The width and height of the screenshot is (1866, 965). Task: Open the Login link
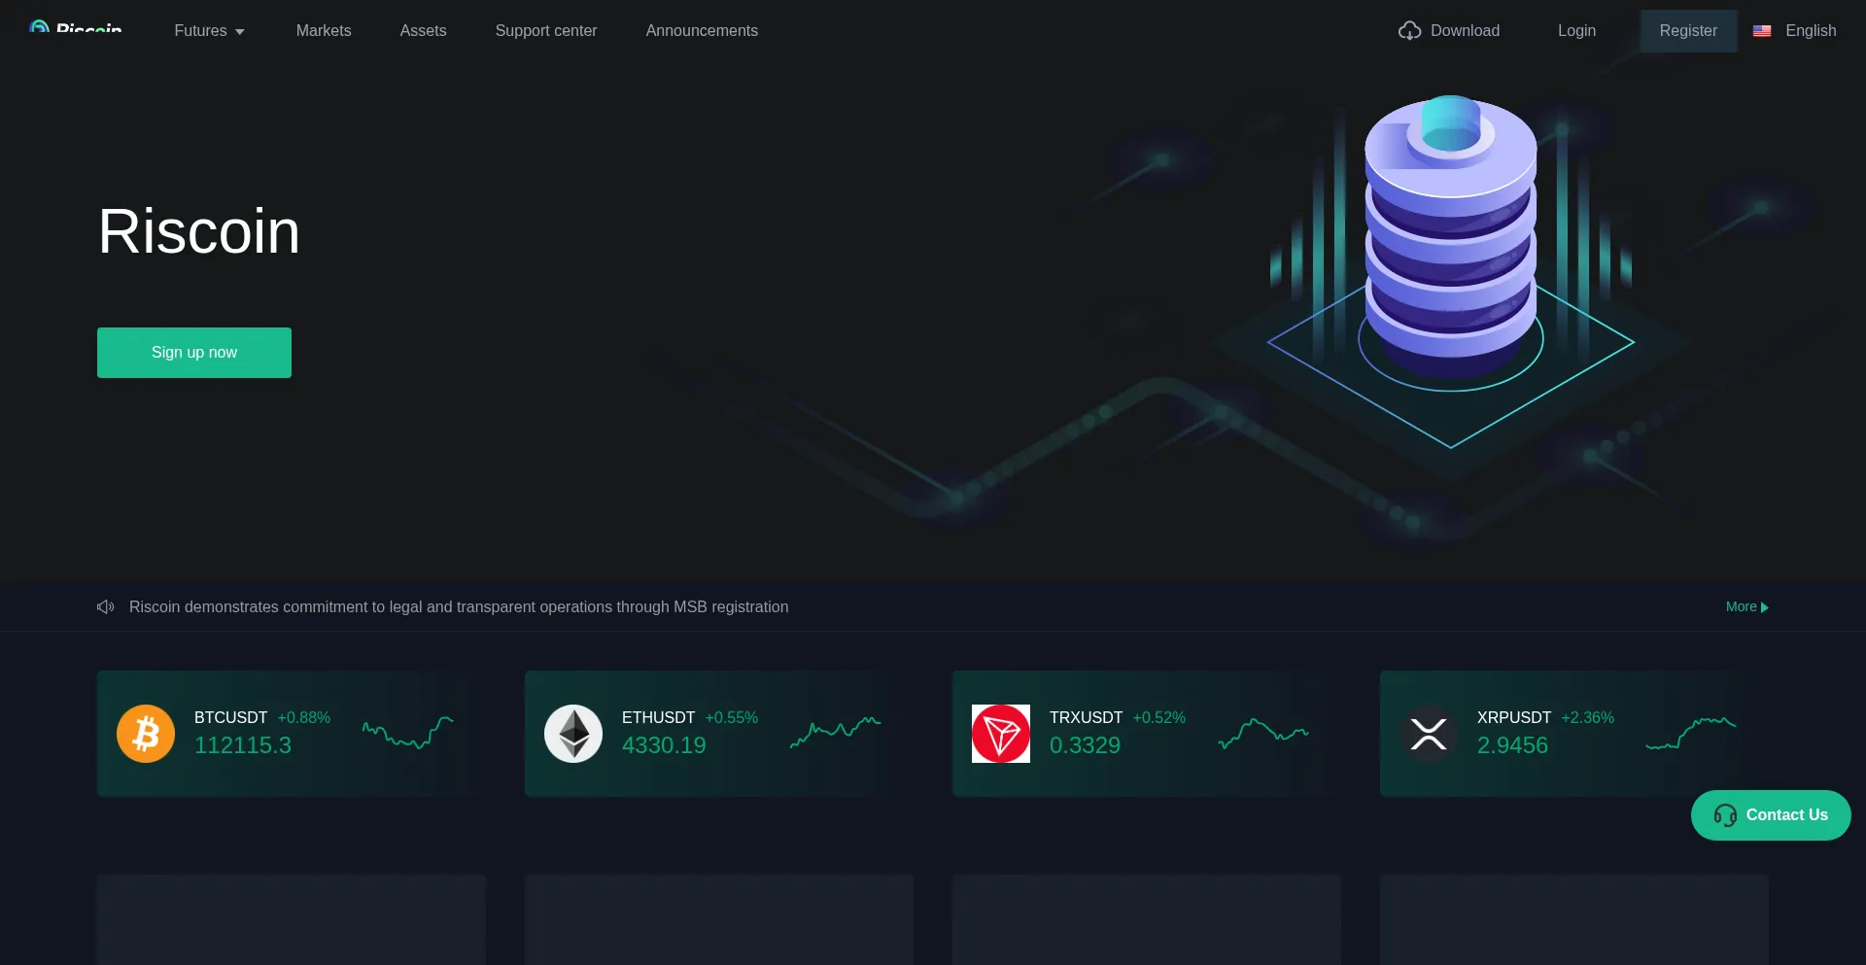tap(1576, 31)
